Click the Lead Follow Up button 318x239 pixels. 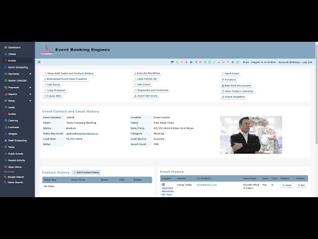click(x=146, y=79)
